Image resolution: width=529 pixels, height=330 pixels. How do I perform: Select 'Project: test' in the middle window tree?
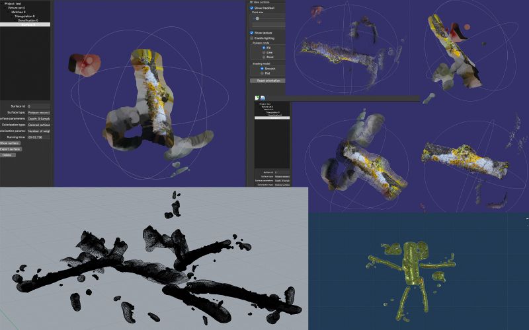[x=265, y=104]
